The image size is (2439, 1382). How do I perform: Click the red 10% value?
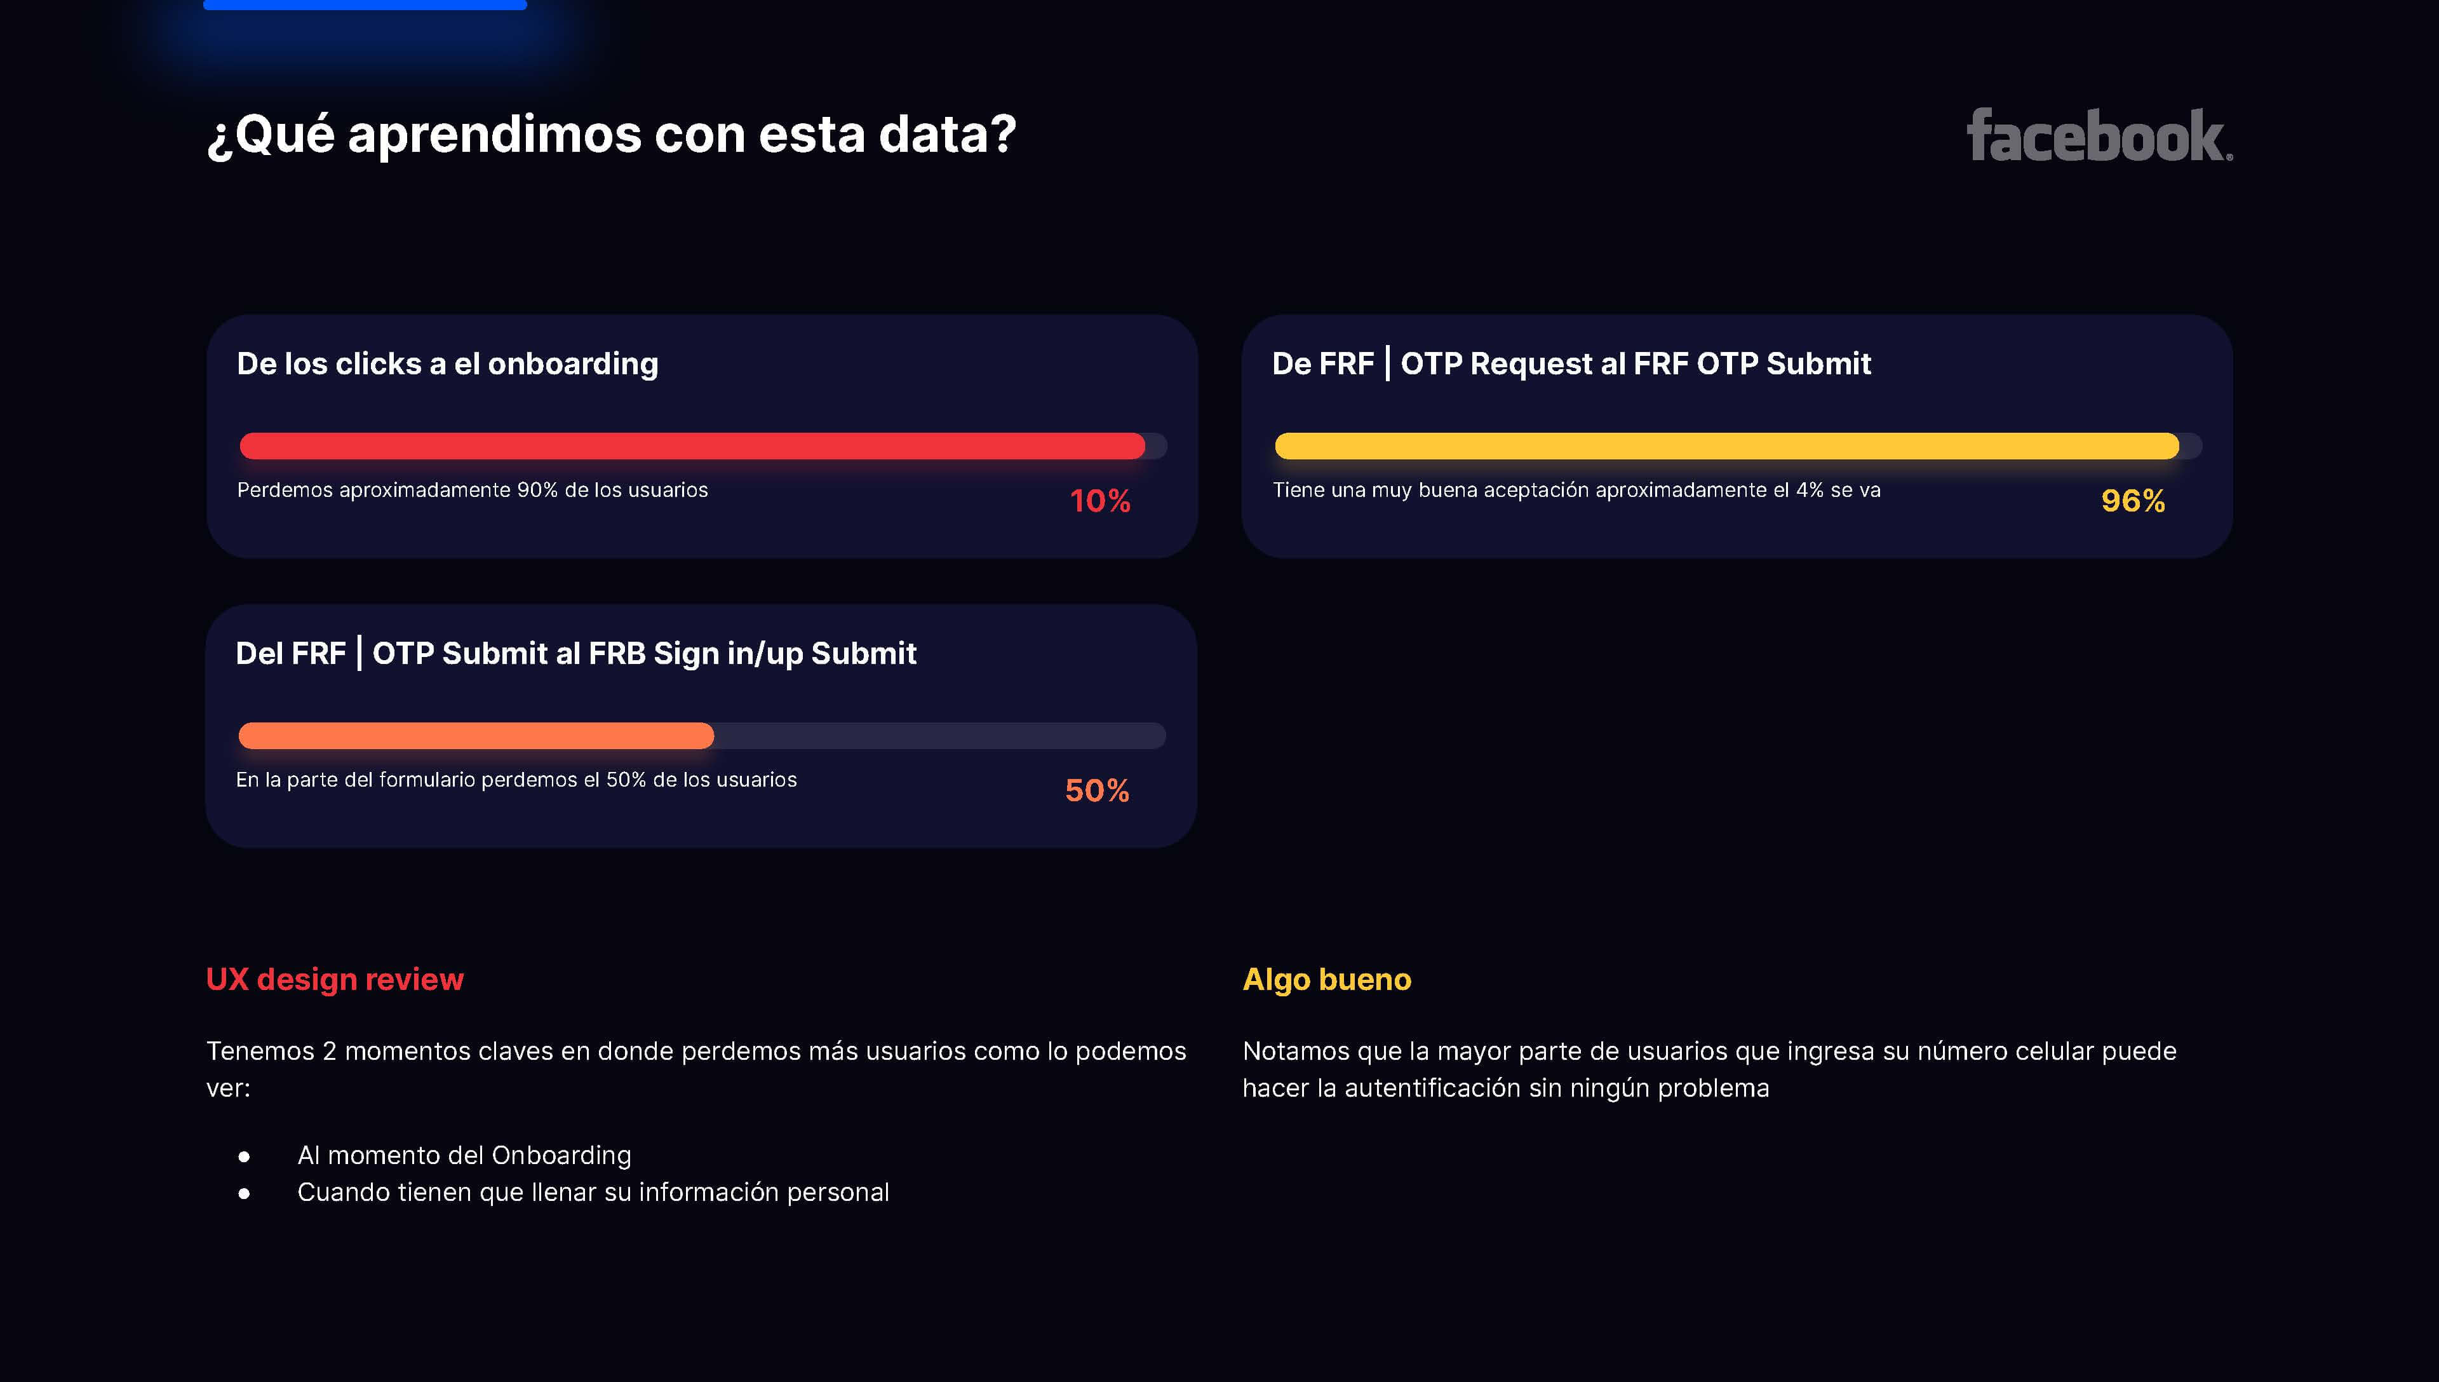(1099, 501)
